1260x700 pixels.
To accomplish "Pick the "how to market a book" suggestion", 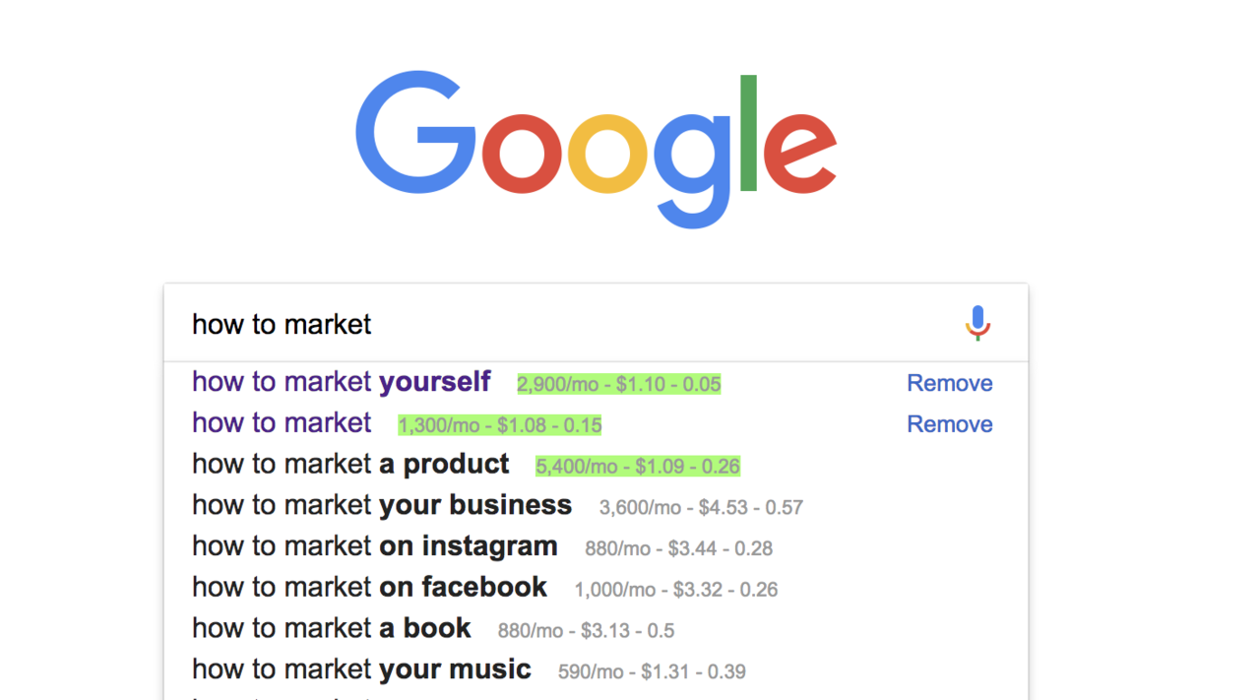I will [332, 629].
